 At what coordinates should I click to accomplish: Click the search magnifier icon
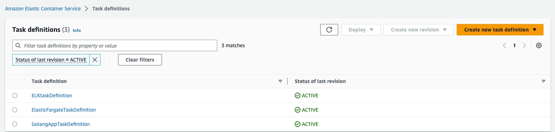tap(18, 46)
